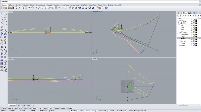
Task: Expand the originalDXF layer
Action: (x=178, y=22)
